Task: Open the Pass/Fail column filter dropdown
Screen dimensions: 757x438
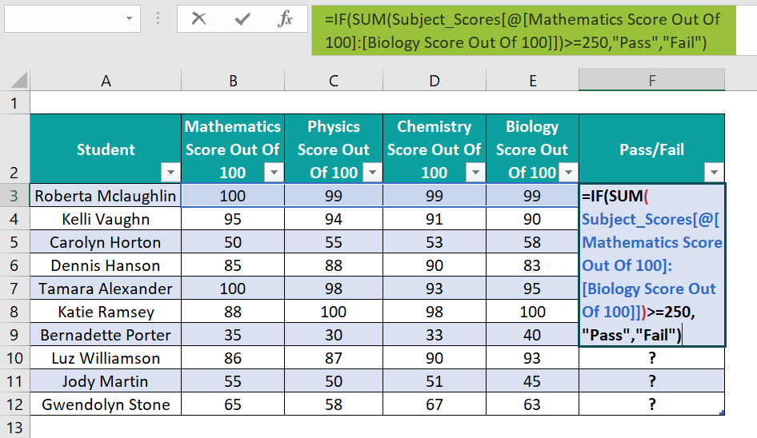Action: [x=714, y=172]
